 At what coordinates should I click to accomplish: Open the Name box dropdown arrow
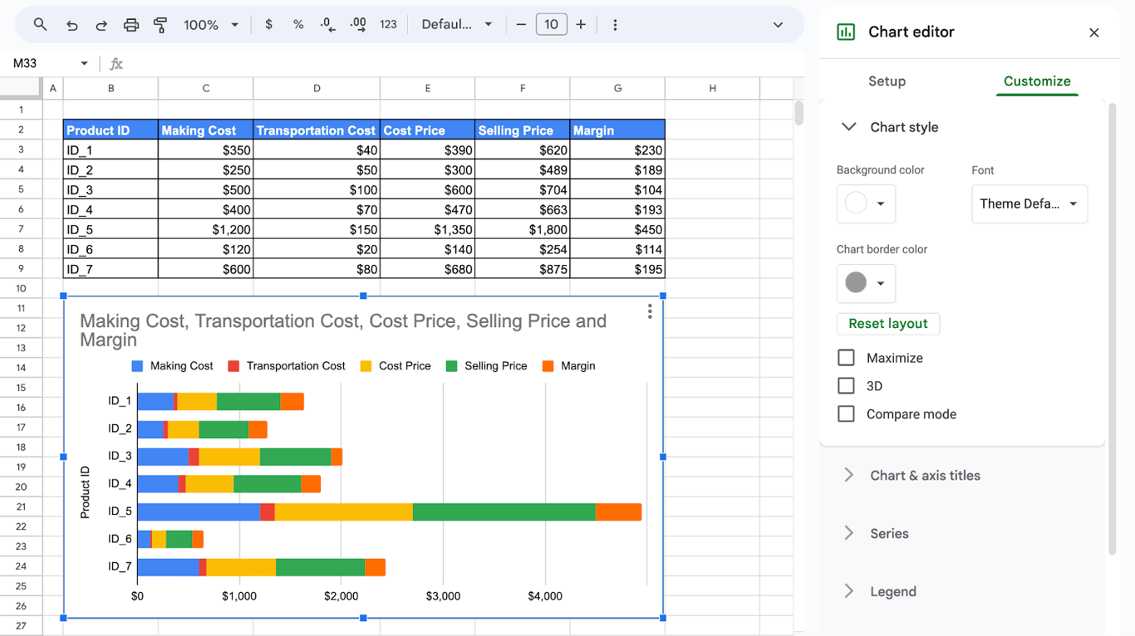click(x=84, y=64)
